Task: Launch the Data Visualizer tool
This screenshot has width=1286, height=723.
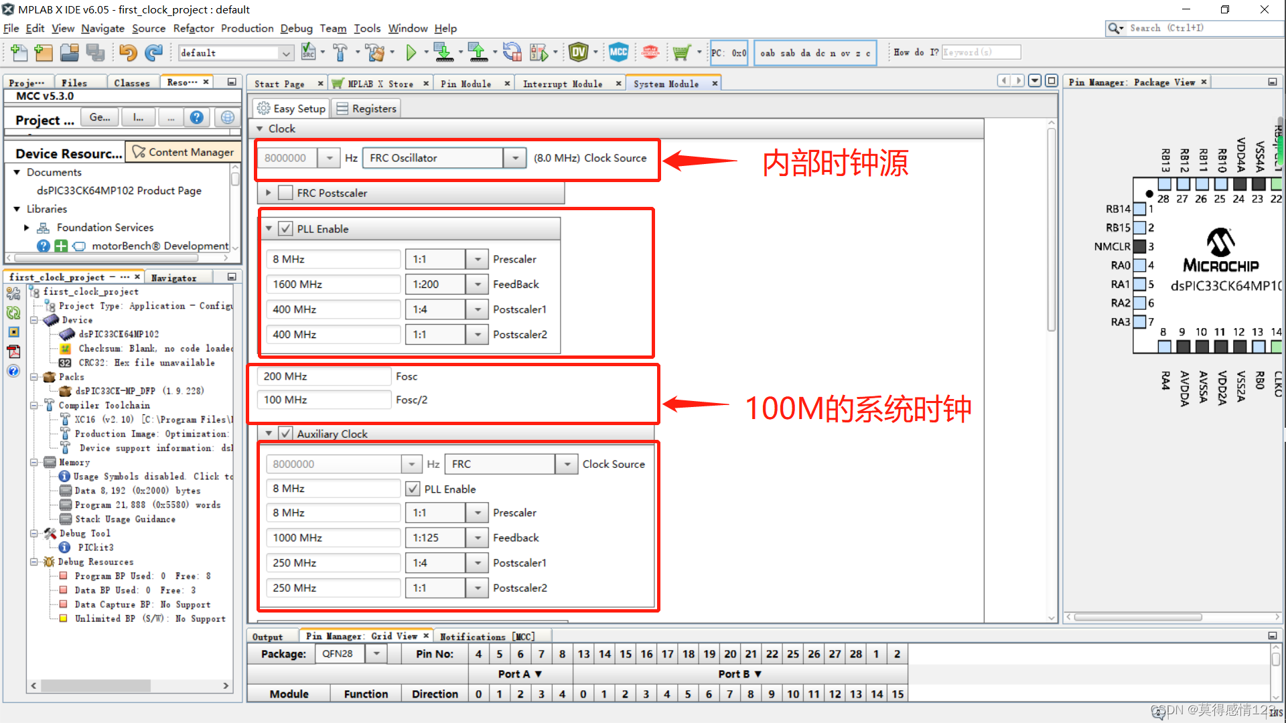Action: click(x=579, y=52)
